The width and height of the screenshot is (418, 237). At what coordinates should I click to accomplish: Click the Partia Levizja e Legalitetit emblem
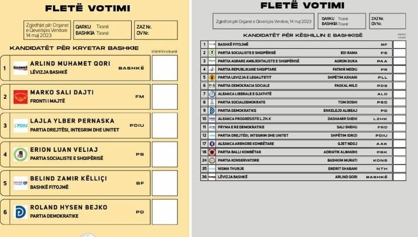coord(212,77)
